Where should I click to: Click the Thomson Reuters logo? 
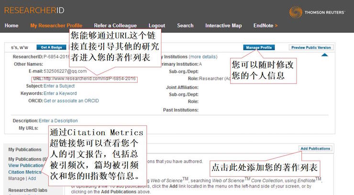tap(317, 12)
